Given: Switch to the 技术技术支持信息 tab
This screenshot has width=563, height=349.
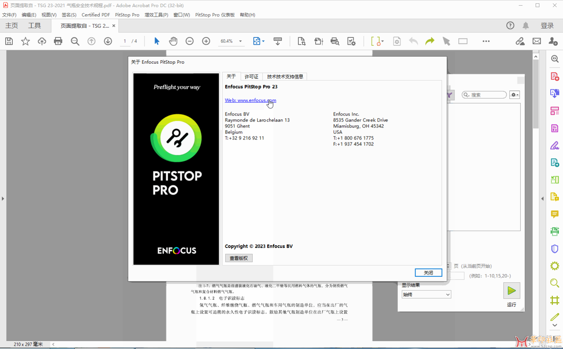Looking at the screenshot, I should click(285, 76).
